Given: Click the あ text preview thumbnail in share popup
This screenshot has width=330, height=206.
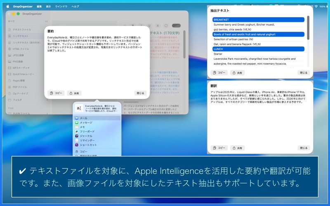Looking at the screenshot, I should pos(79,108).
